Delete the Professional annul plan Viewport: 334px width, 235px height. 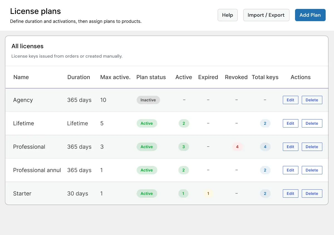point(312,170)
